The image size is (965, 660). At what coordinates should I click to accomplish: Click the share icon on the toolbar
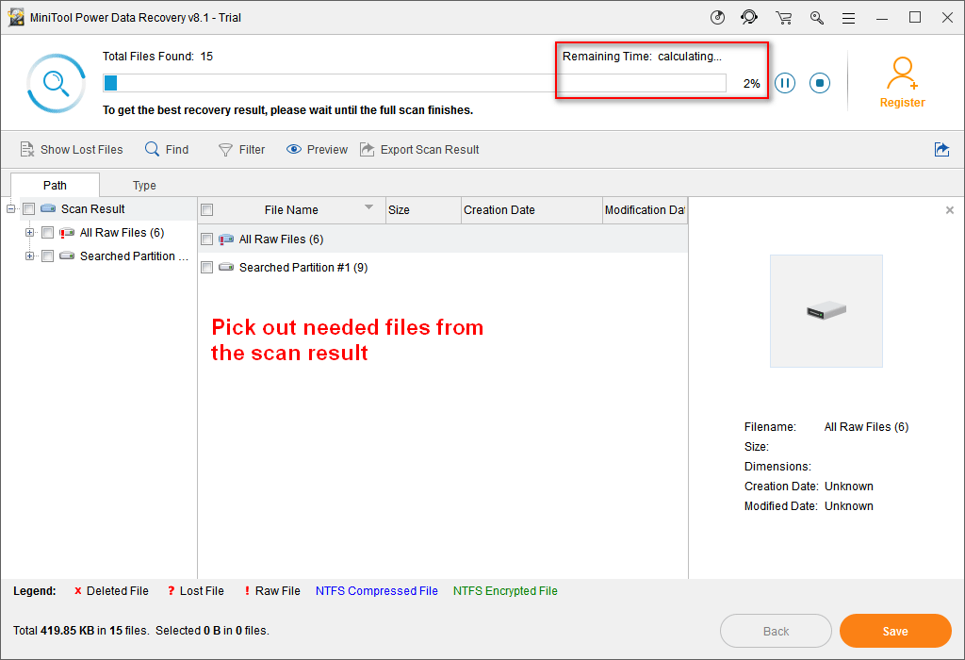tap(941, 150)
